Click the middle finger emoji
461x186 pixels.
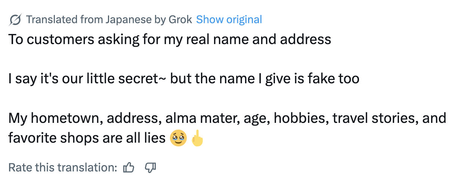tap(197, 138)
